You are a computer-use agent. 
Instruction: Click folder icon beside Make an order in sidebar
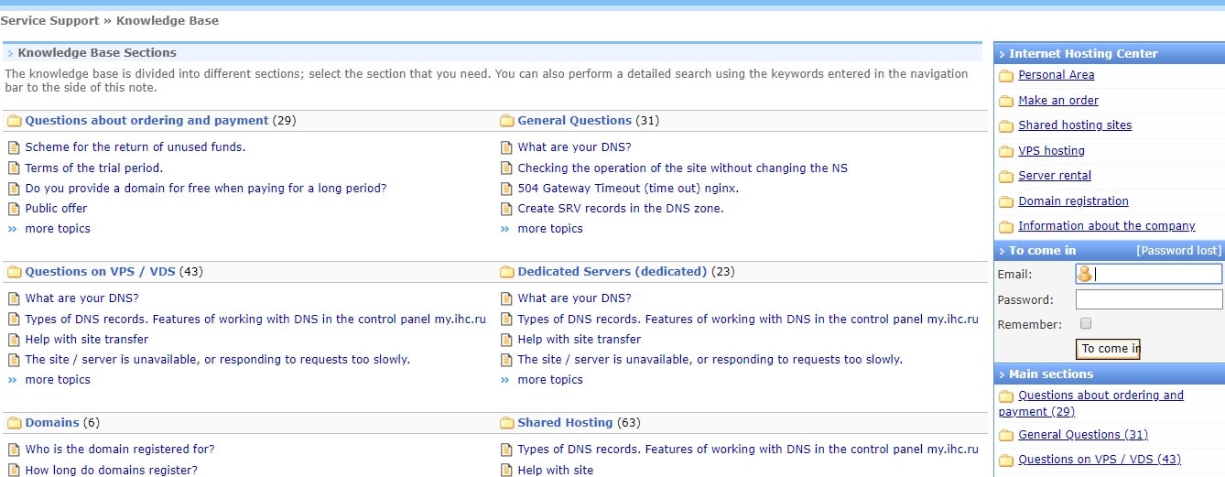click(1006, 102)
